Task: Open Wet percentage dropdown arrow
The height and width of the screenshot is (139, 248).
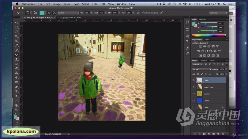Action: (92, 13)
